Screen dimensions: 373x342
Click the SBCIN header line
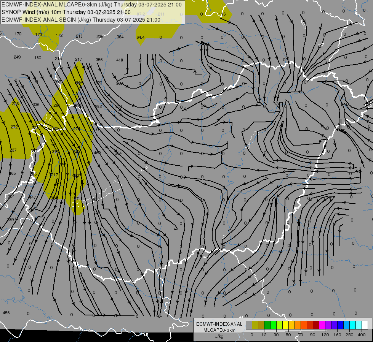click(x=81, y=20)
